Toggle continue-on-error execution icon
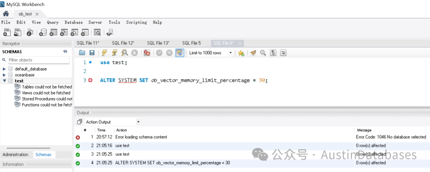This screenshot has width=430, height=172. click(147, 53)
